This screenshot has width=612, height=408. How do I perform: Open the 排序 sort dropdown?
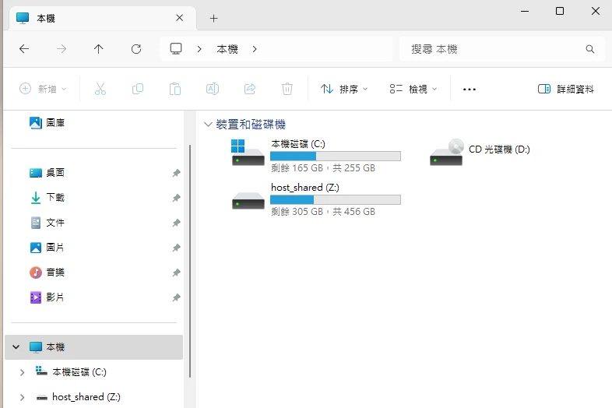[x=344, y=89]
